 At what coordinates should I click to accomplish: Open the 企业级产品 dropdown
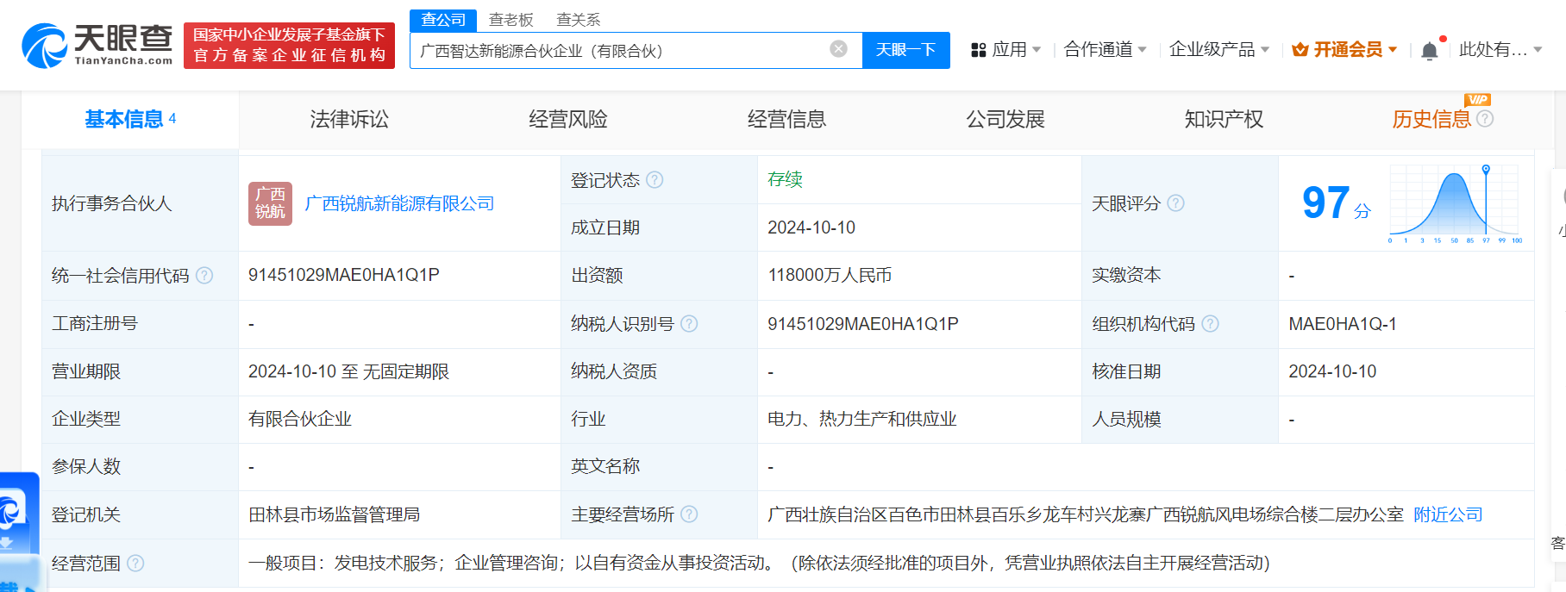click(1218, 50)
